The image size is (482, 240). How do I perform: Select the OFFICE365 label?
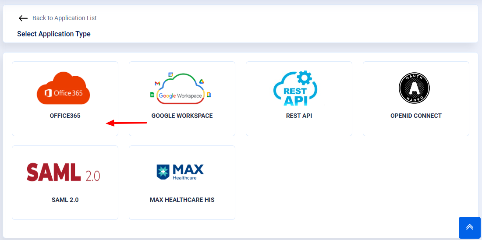(x=65, y=116)
